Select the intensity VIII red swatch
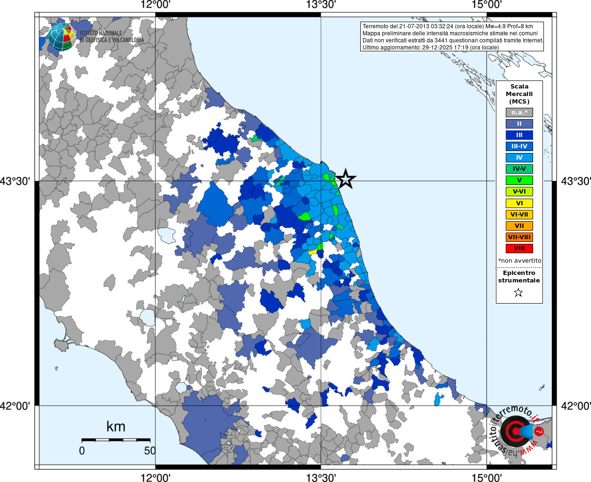Viewport: 591px width, 482px height. pos(519,249)
